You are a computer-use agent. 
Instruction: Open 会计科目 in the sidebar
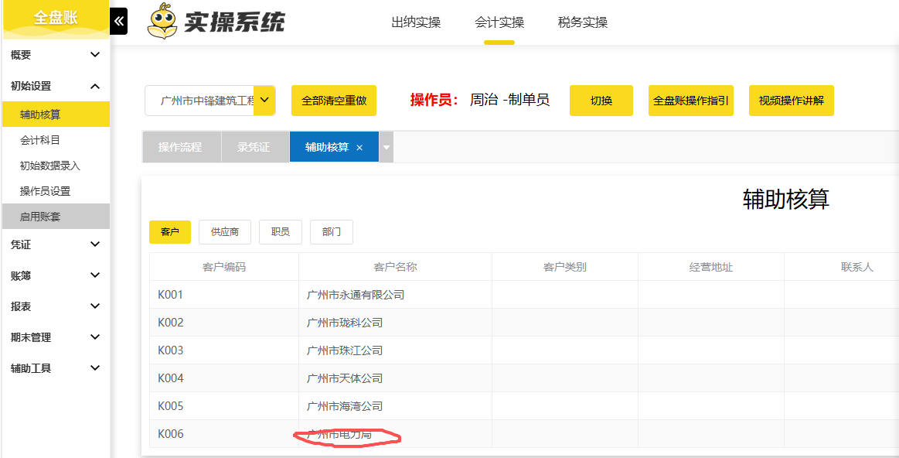(40, 140)
